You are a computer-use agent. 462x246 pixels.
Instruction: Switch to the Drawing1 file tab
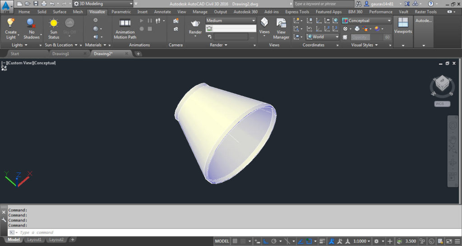tap(61, 54)
